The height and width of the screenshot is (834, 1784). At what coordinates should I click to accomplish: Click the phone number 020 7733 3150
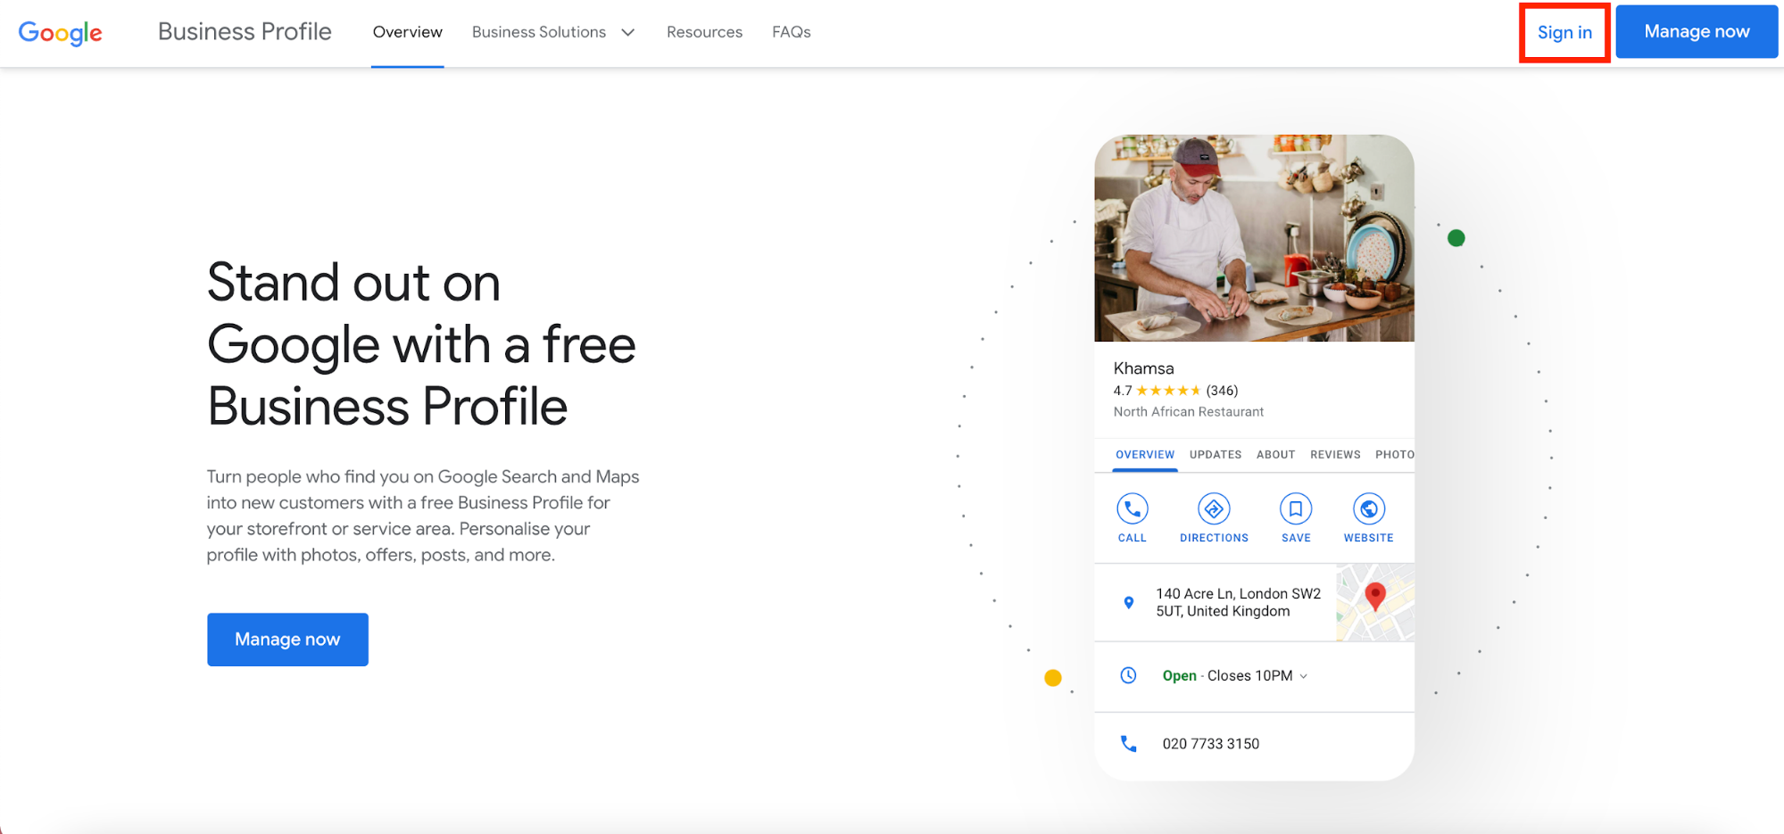point(1211,744)
